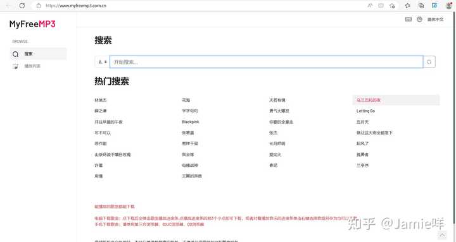
Task: Open the 简体中文 language selector
Action: click(435, 20)
